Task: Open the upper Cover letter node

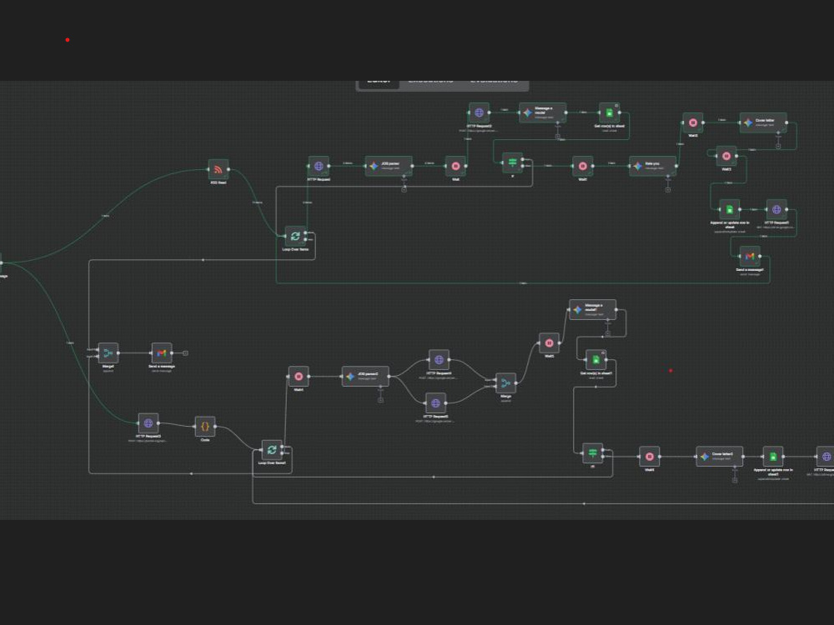Action: click(763, 122)
